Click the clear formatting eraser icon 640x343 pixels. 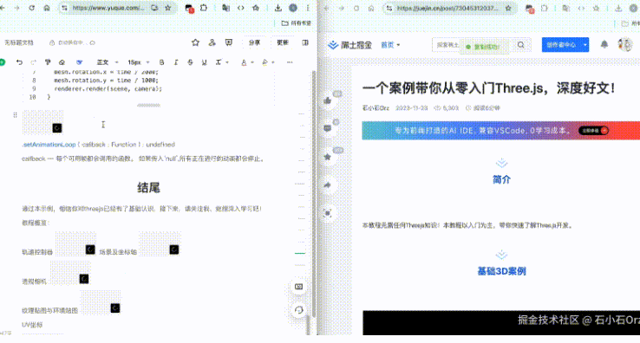click(62, 62)
